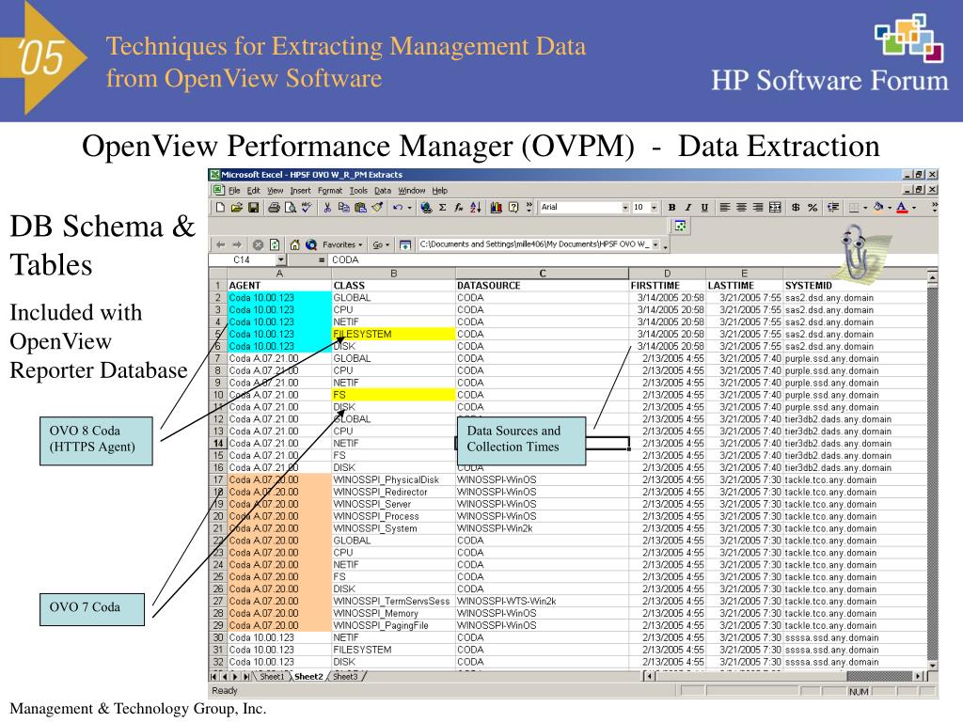The image size is (963, 722).
Task: Open the File menu
Action: click(234, 191)
